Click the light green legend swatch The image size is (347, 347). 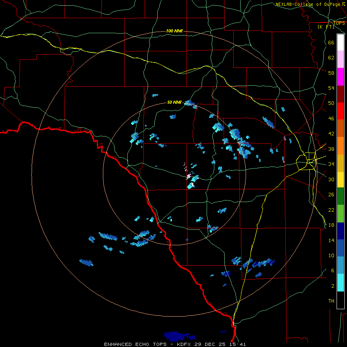tap(340, 213)
